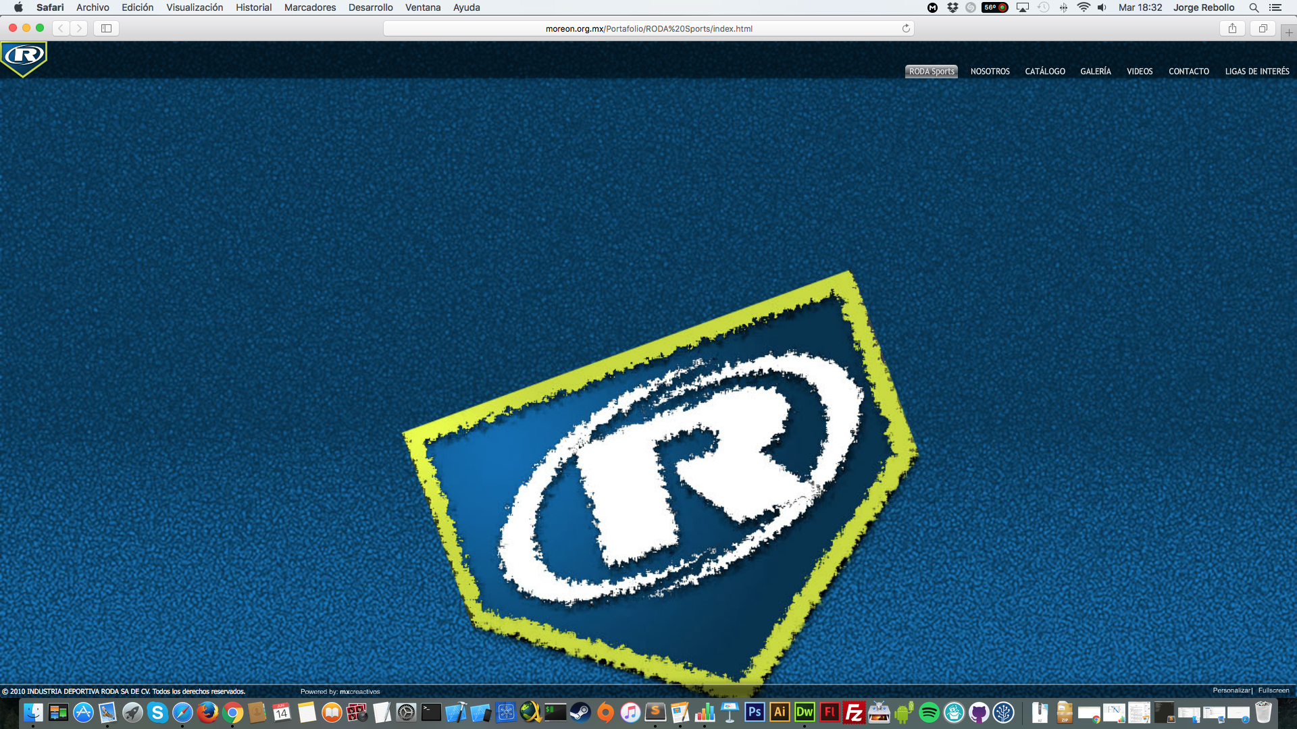Toggle Fullscreen from the footer link
This screenshot has width=1297, height=729.
(1273, 691)
